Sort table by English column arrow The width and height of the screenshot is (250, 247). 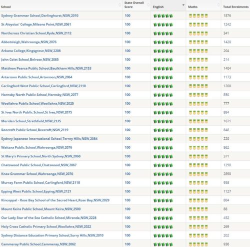(183, 5)
